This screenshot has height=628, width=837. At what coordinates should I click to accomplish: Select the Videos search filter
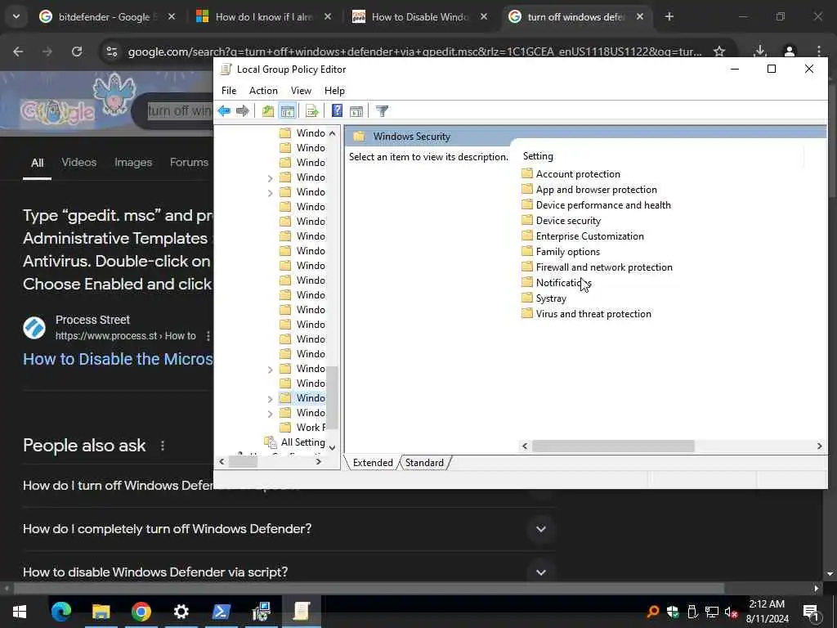coord(79,163)
